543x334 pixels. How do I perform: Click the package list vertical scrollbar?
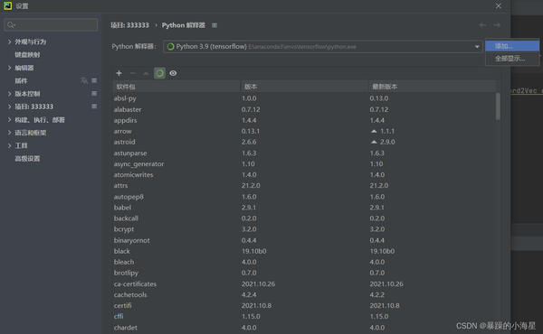pos(498,107)
